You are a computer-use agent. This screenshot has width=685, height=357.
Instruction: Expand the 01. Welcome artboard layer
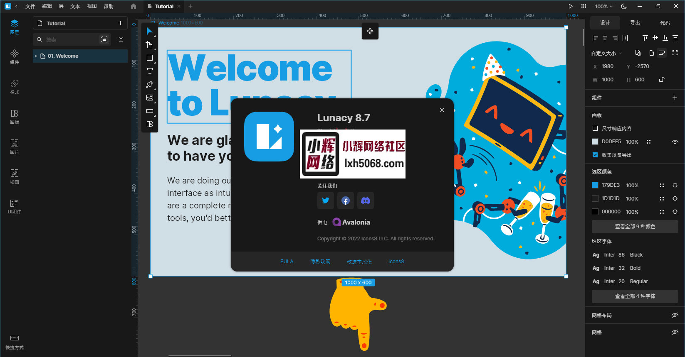[36, 56]
